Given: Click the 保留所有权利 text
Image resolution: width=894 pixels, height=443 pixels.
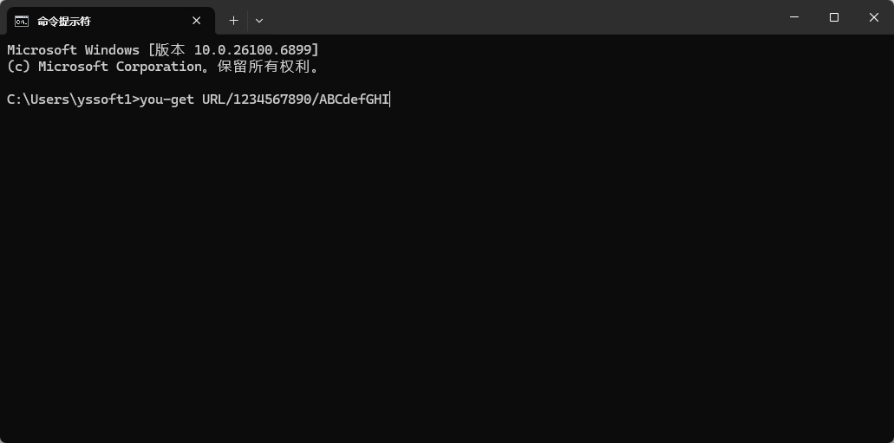Looking at the screenshot, I should pyautogui.click(x=264, y=67).
